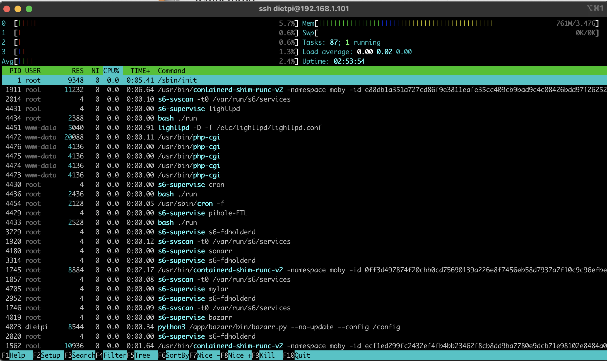The image size is (607, 361).
Task: Sort by the NI column header
Action: [x=95, y=71]
